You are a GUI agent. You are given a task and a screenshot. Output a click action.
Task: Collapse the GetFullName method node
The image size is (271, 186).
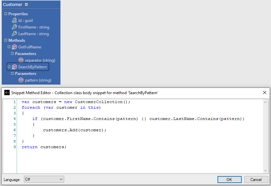[9, 47]
